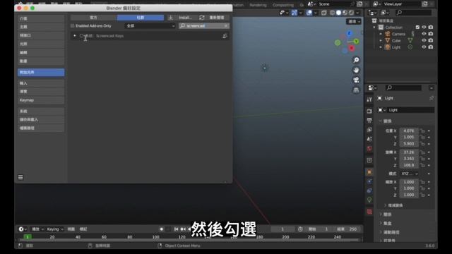Click the current frame field
452x254 pixels.
coord(282,229)
